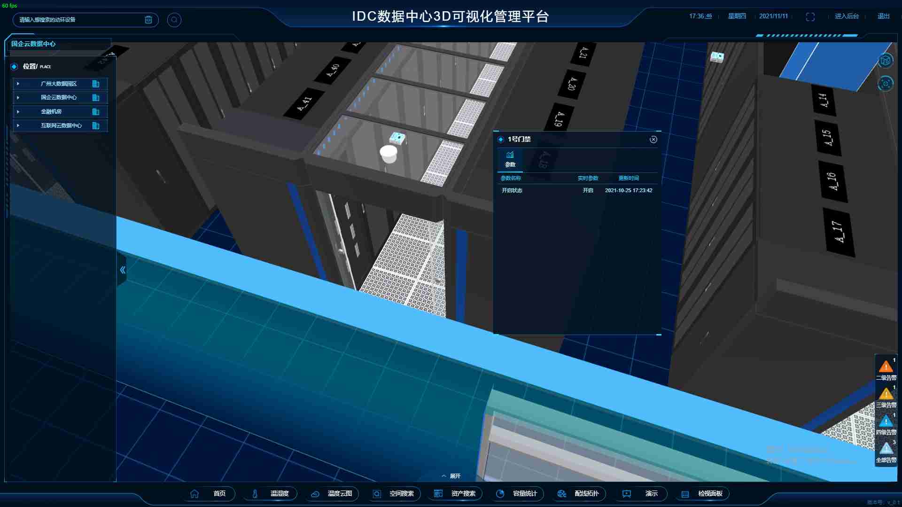Screen dimensions: 902x507
Task: Open 温度云图 menu item
Action: [332, 494]
